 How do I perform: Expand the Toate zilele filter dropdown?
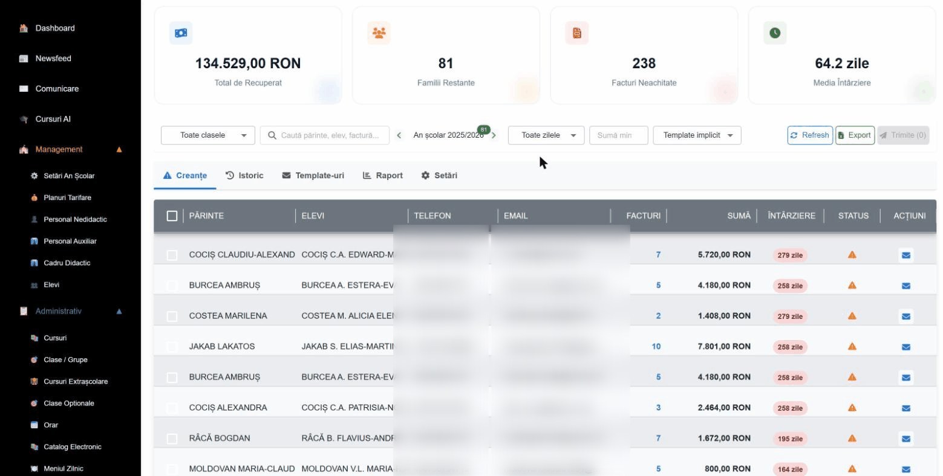546,135
